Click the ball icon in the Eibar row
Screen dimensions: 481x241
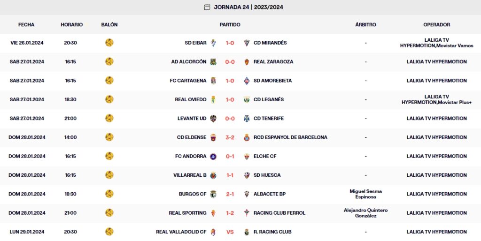click(x=109, y=43)
